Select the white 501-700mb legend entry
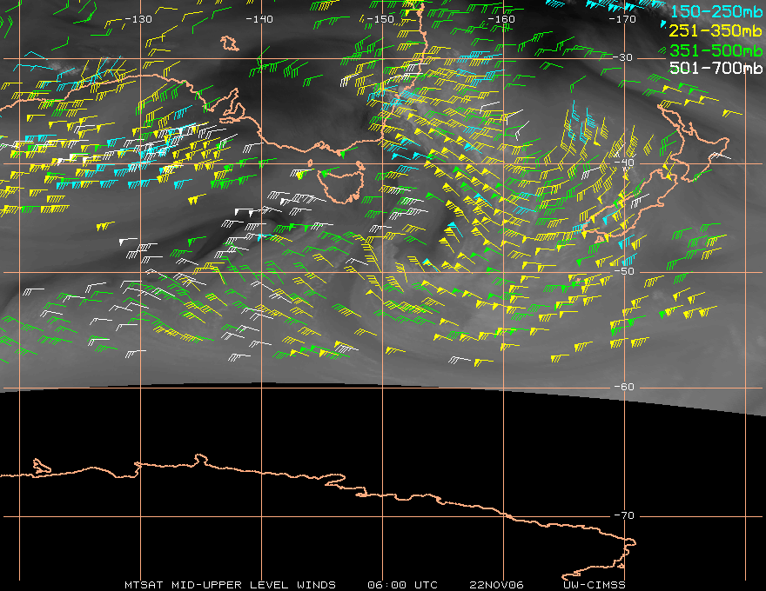Image resolution: width=766 pixels, height=591 pixels. point(714,68)
